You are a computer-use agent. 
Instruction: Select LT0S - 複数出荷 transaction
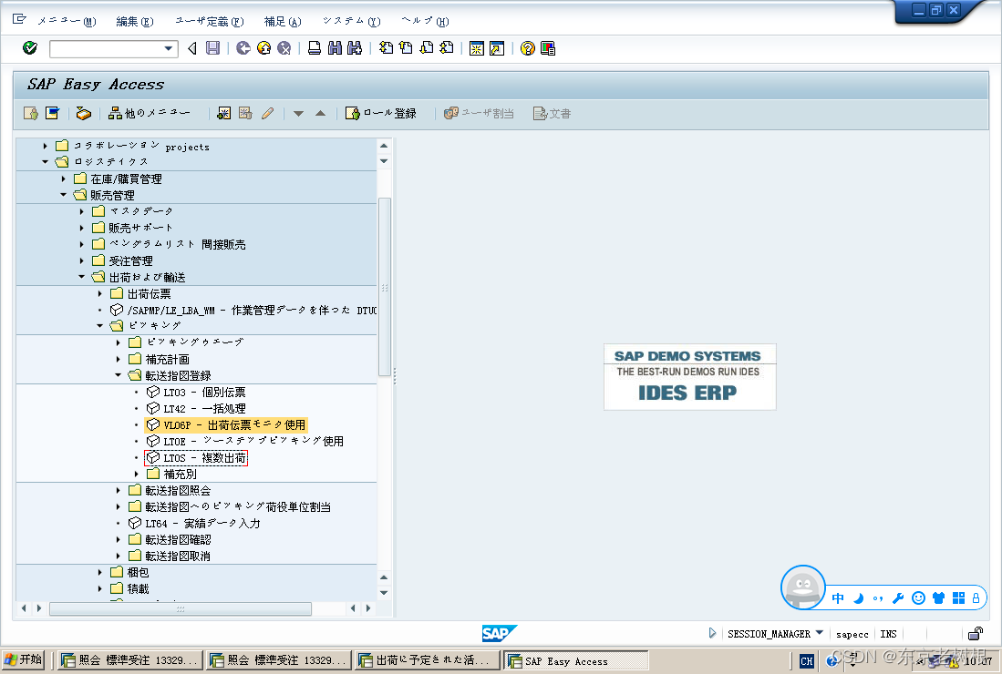pos(204,457)
